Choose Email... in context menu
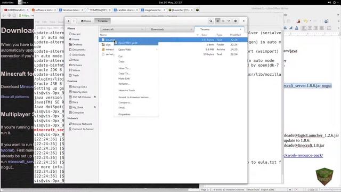 click(136, 108)
